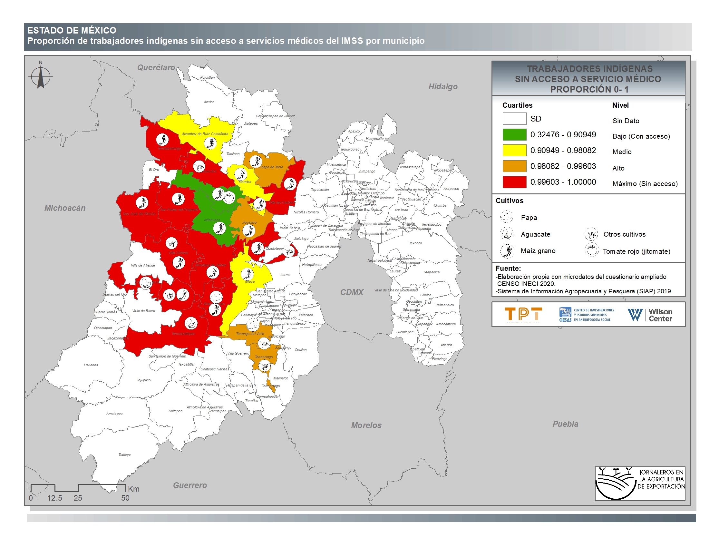Screen dimensions: 709x548
Task: Click the Jornaleros en la Agricultura logo
Action: point(639,483)
